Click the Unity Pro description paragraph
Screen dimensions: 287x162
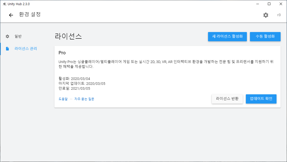[166, 64]
